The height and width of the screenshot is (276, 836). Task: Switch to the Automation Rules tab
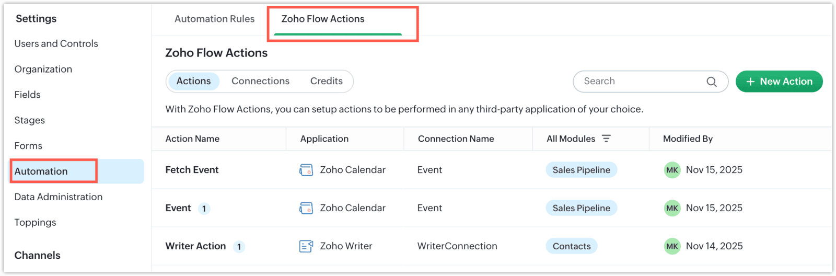tap(214, 19)
